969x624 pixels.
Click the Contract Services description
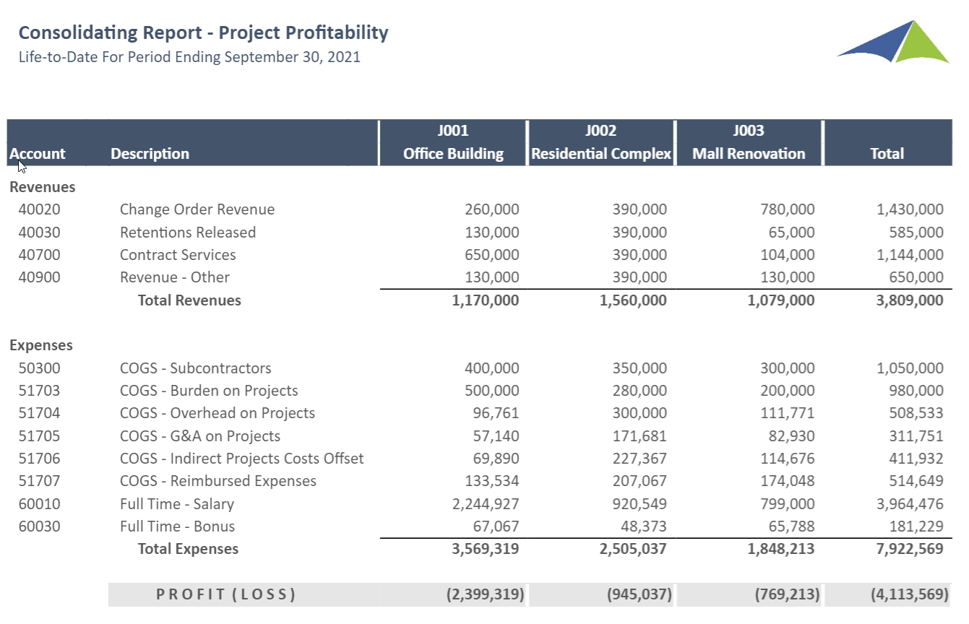(178, 255)
